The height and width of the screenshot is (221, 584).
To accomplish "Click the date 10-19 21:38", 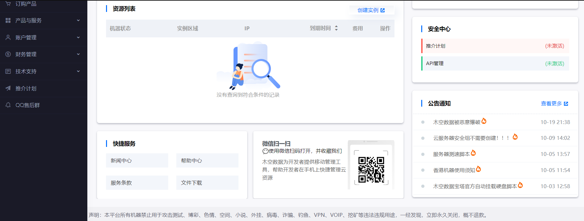I will pyautogui.click(x=555, y=122).
